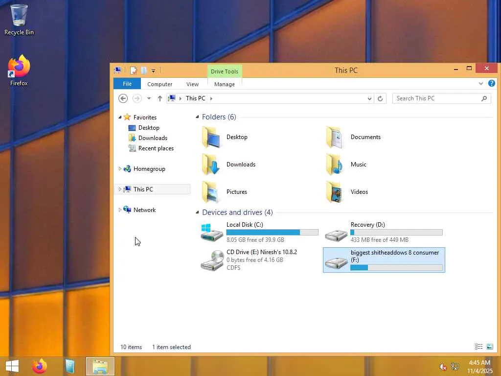The height and width of the screenshot is (376, 501).
Task: Launch Firefox from the desktop shortcut
Action: point(19,70)
